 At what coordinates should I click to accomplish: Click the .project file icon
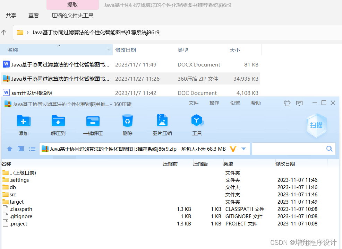point(6,223)
